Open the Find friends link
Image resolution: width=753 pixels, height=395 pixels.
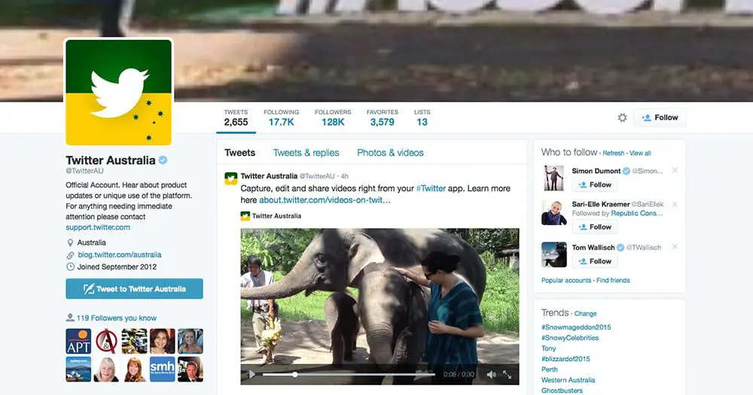(613, 281)
